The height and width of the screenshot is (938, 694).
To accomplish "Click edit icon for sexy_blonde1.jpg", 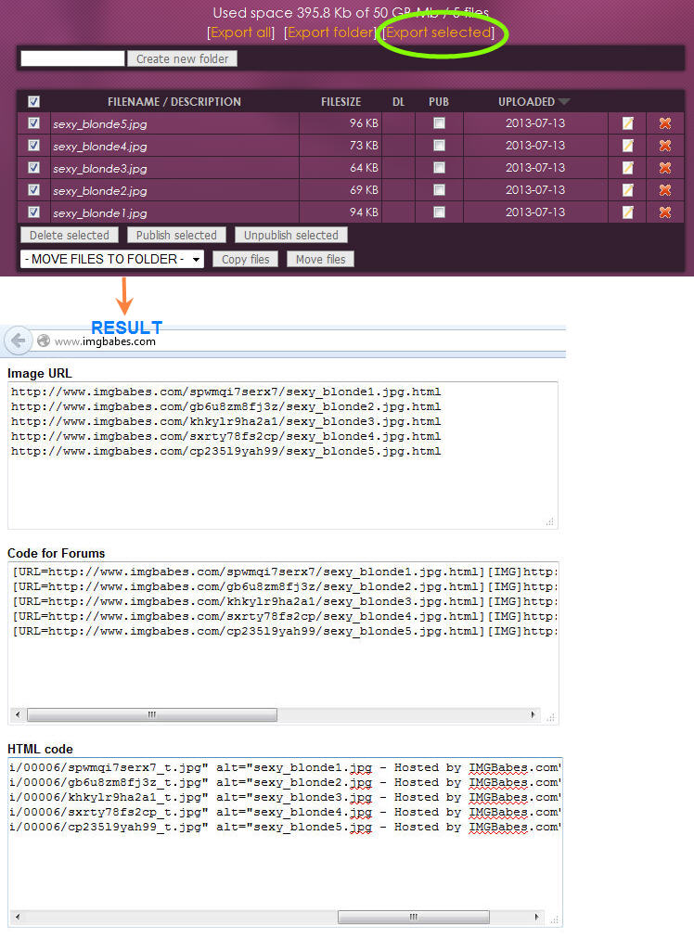I will coord(628,212).
